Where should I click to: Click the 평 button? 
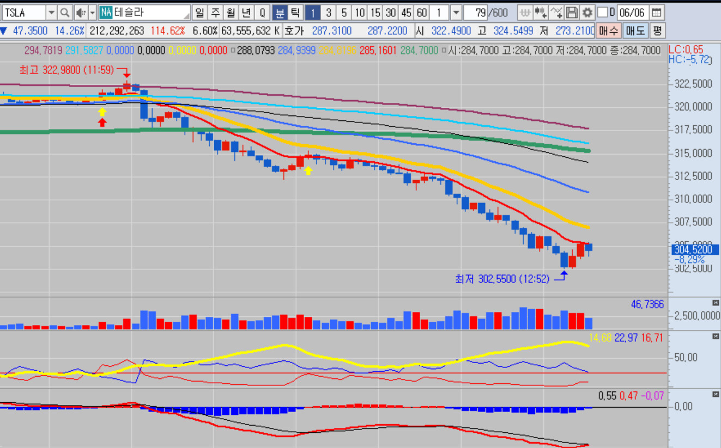coord(658,30)
